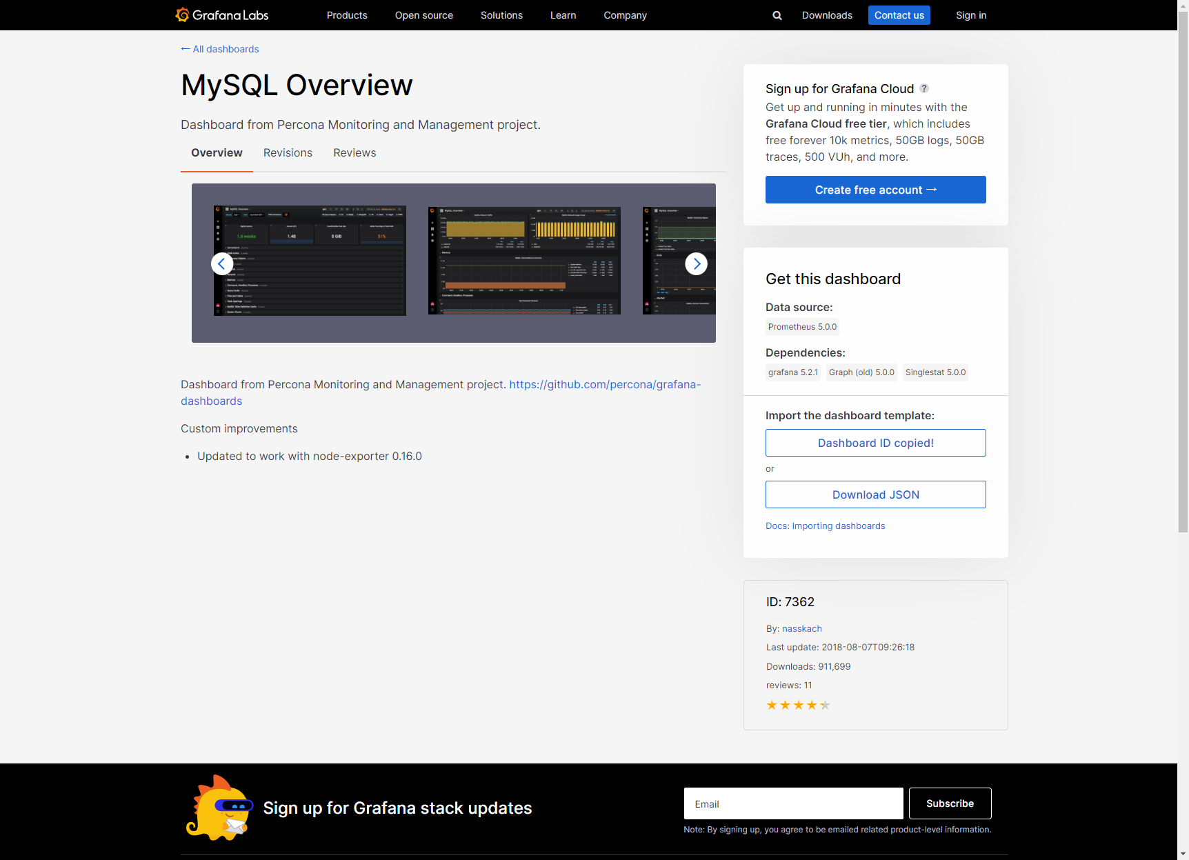Click the reviews: 11 text

(789, 685)
